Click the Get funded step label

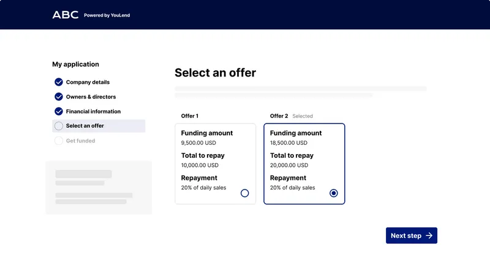pyautogui.click(x=80, y=141)
